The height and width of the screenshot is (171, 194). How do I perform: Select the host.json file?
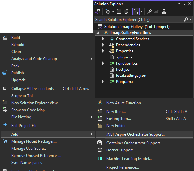coord(123,69)
